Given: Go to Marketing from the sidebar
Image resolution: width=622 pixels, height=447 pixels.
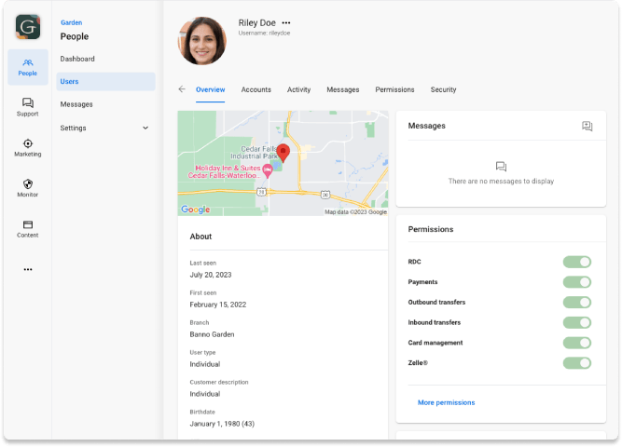Looking at the screenshot, I should (27, 147).
